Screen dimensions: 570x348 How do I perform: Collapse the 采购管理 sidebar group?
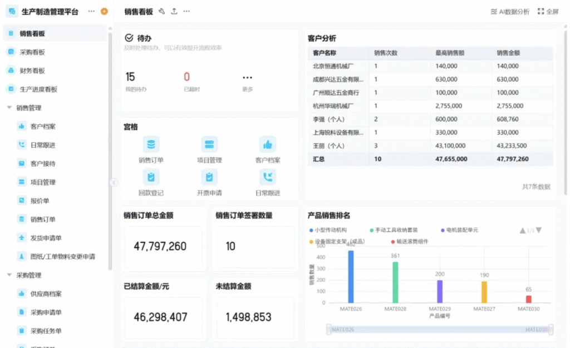pyautogui.click(x=9, y=275)
